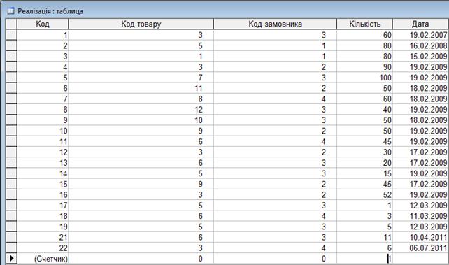449x265 pixels.
Task: Click the Кількість cell showing 52
Action: 364,194
